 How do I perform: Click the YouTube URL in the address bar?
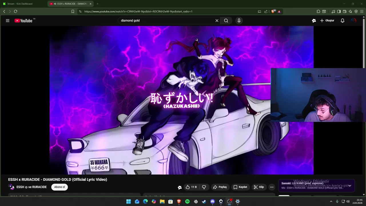(138, 11)
